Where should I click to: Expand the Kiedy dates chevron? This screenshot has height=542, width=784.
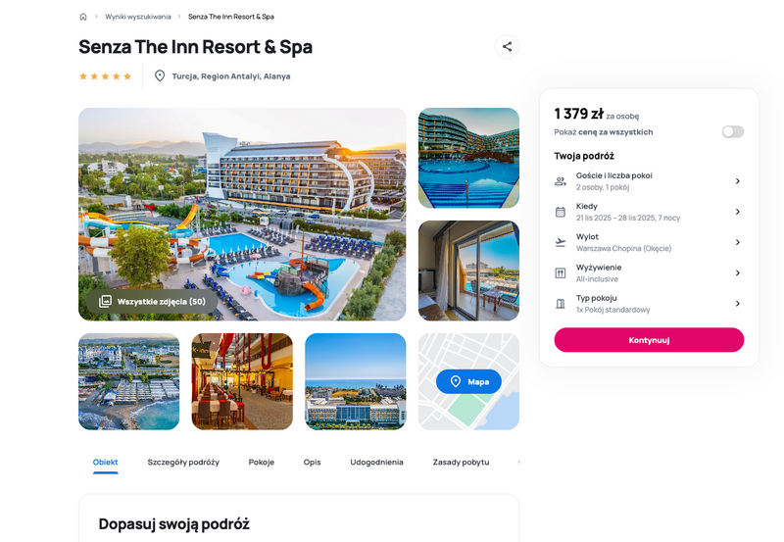(x=738, y=212)
